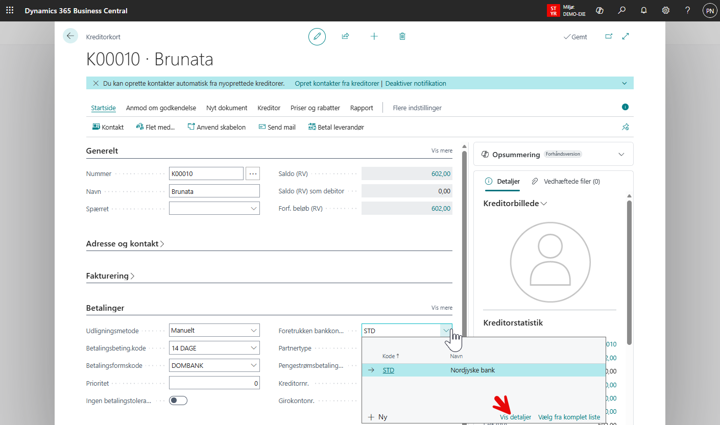
Task: Open the settings gear icon
Action: (x=665, y=11)
